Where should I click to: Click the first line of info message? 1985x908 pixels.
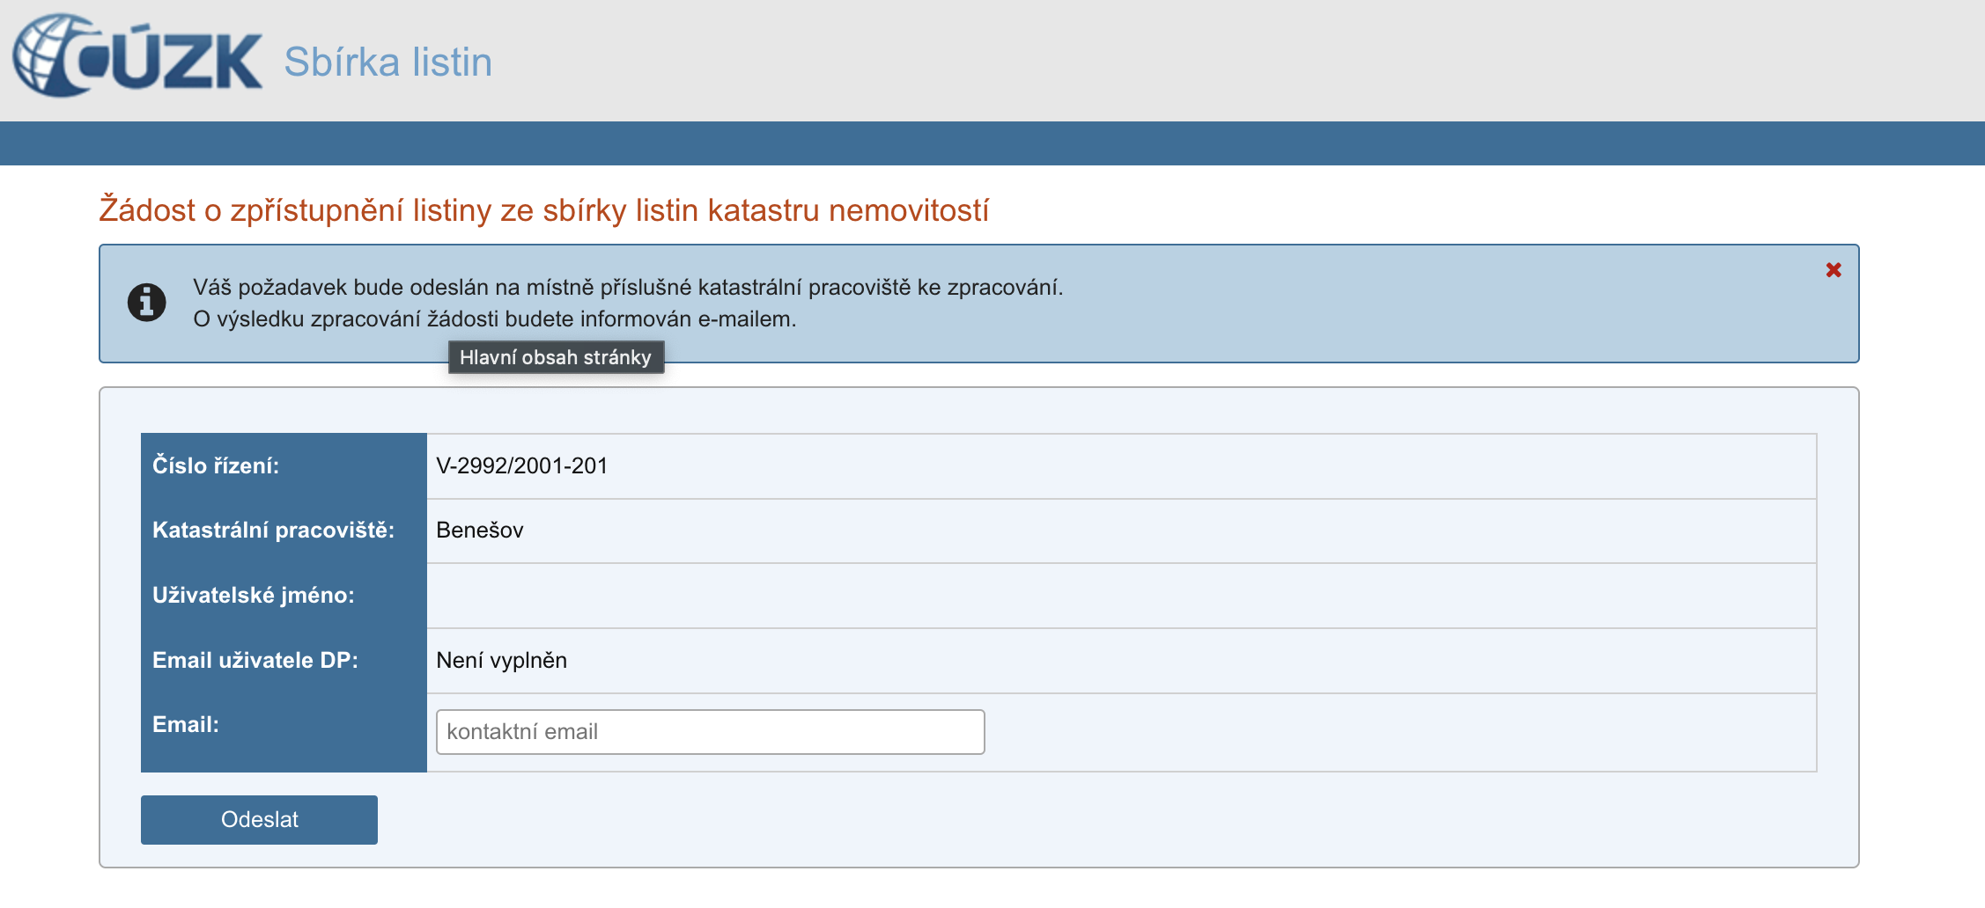click(x=628, y=288)
